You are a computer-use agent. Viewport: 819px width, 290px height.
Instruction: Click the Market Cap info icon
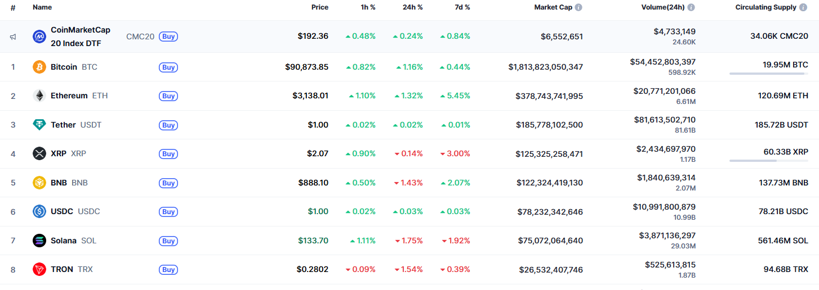click(578, 7)
